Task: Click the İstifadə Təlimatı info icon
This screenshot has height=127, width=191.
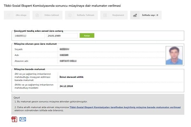Action: pyautogui.click(x=70, y=15)
